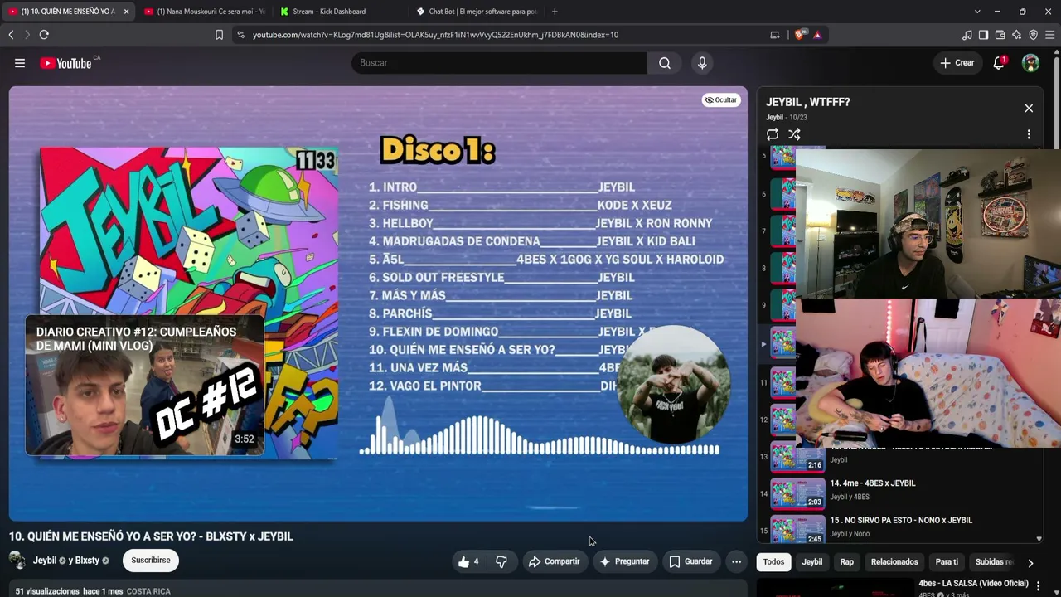This screenshot has height=597, width=1061.
Task: Switch to the Nana Mouskouri tab
Action: [204, 12]
